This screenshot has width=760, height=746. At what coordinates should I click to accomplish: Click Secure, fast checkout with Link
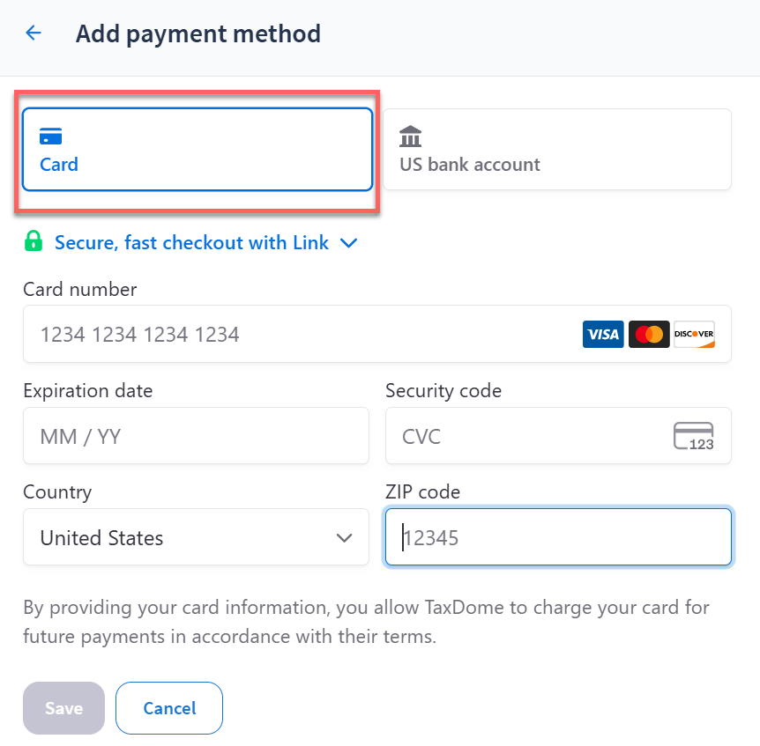click(x=191, y=242)
